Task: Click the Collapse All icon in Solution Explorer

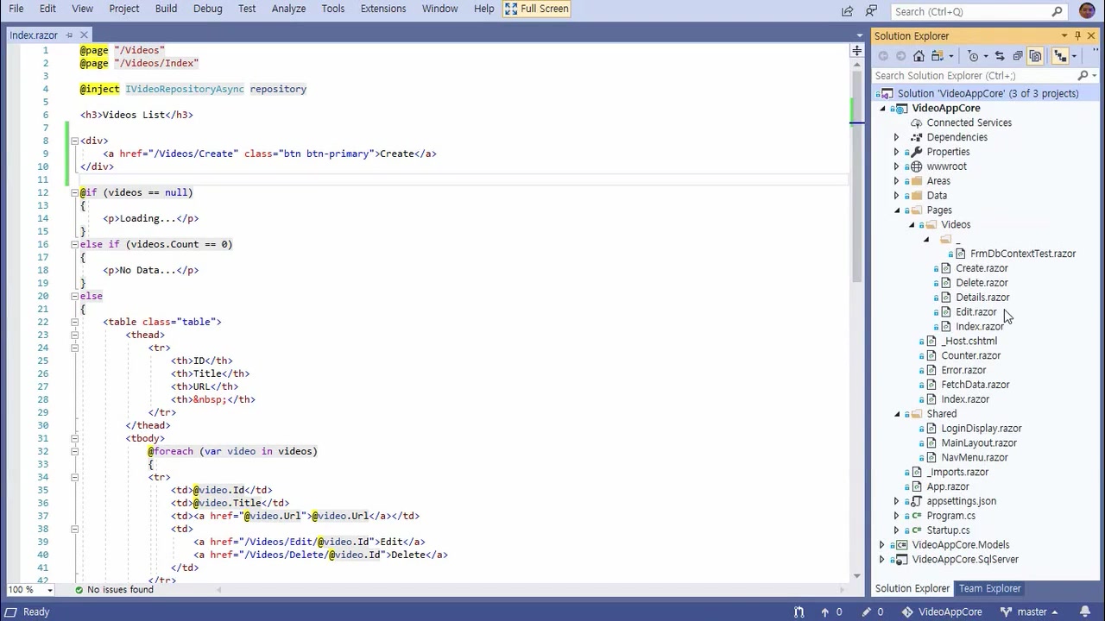Action: pos(1018,56)
